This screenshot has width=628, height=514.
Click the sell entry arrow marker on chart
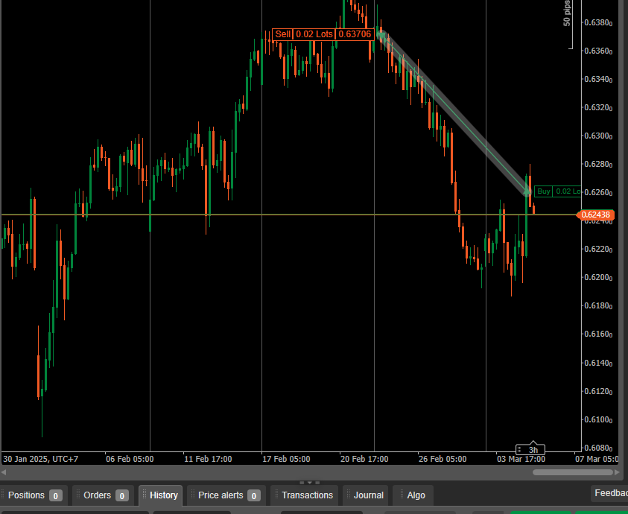pos(381,34)
